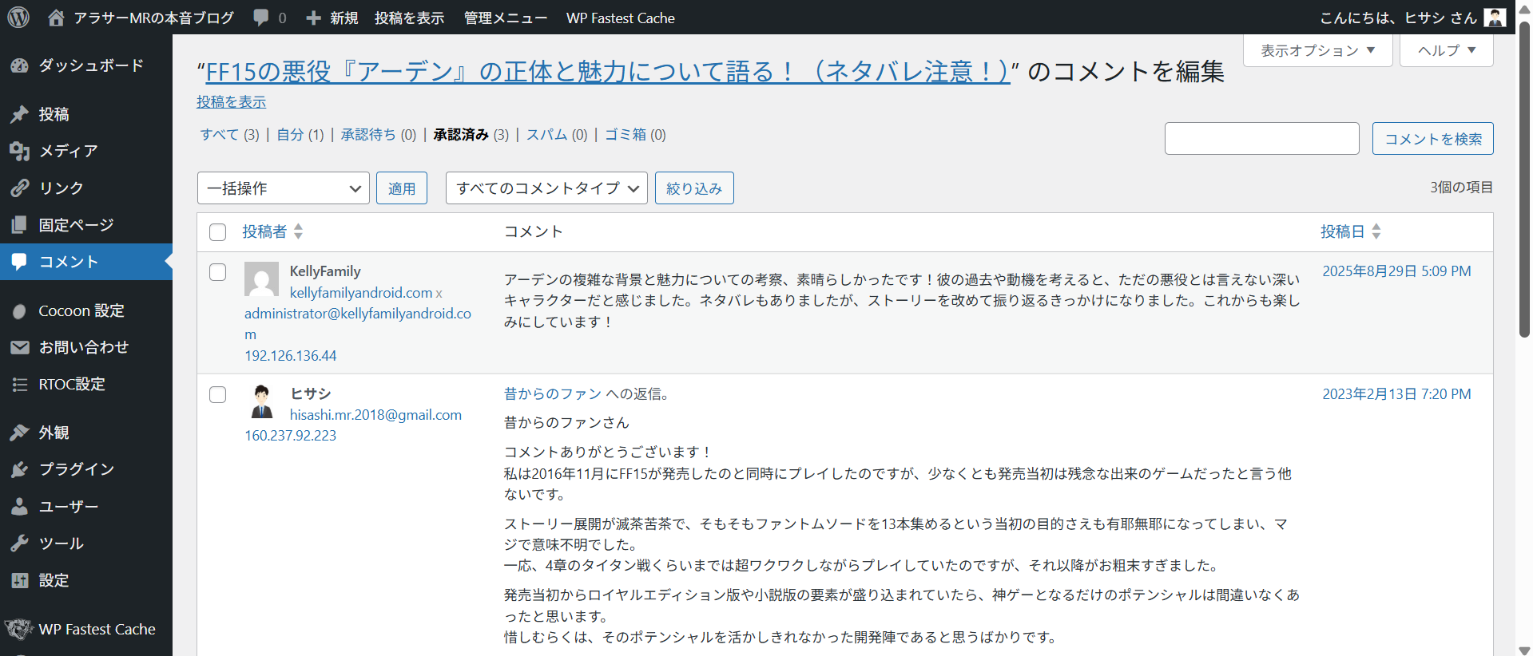Open the すべてのコメントタイプ dropdown
This screenshot has width=1533, height=656.
pyautogui.click(x=546, y=188)
